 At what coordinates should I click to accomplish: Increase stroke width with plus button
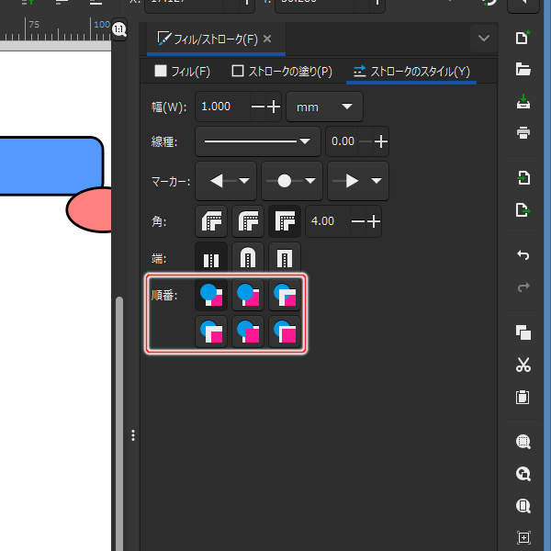tap(273, 107)
